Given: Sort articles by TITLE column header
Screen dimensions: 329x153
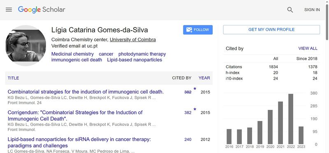Looking at the screenshot, I should (x=13, y=78).
